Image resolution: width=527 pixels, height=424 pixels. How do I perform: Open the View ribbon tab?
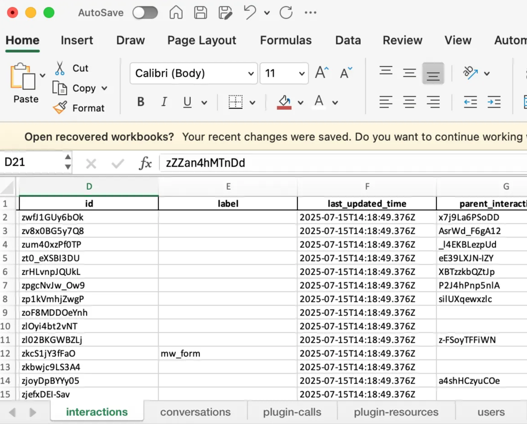tap(458, 40)
